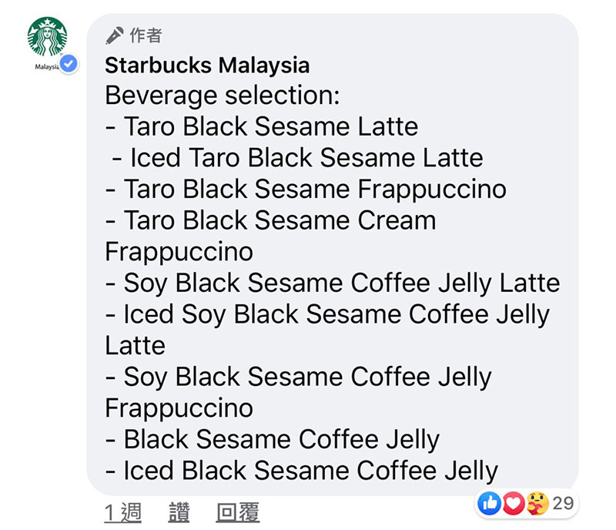The width and height of the screenshot is (616, 530).
Task: Click the 回覆 reply link
Action: [x=238, y=512]
